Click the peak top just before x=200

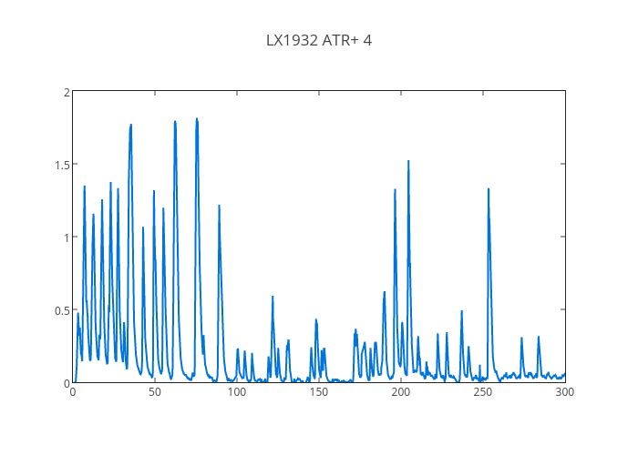[x=395, y=190]
